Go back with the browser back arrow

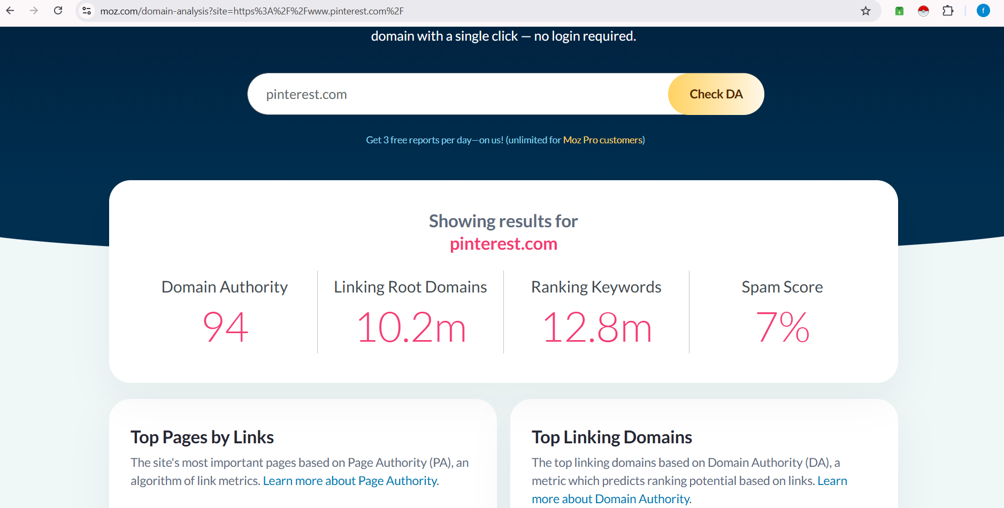click(x=10, y=11)
